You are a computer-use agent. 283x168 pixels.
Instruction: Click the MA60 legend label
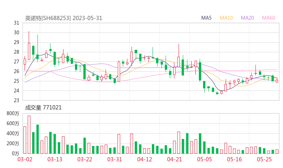click(268, 18)
